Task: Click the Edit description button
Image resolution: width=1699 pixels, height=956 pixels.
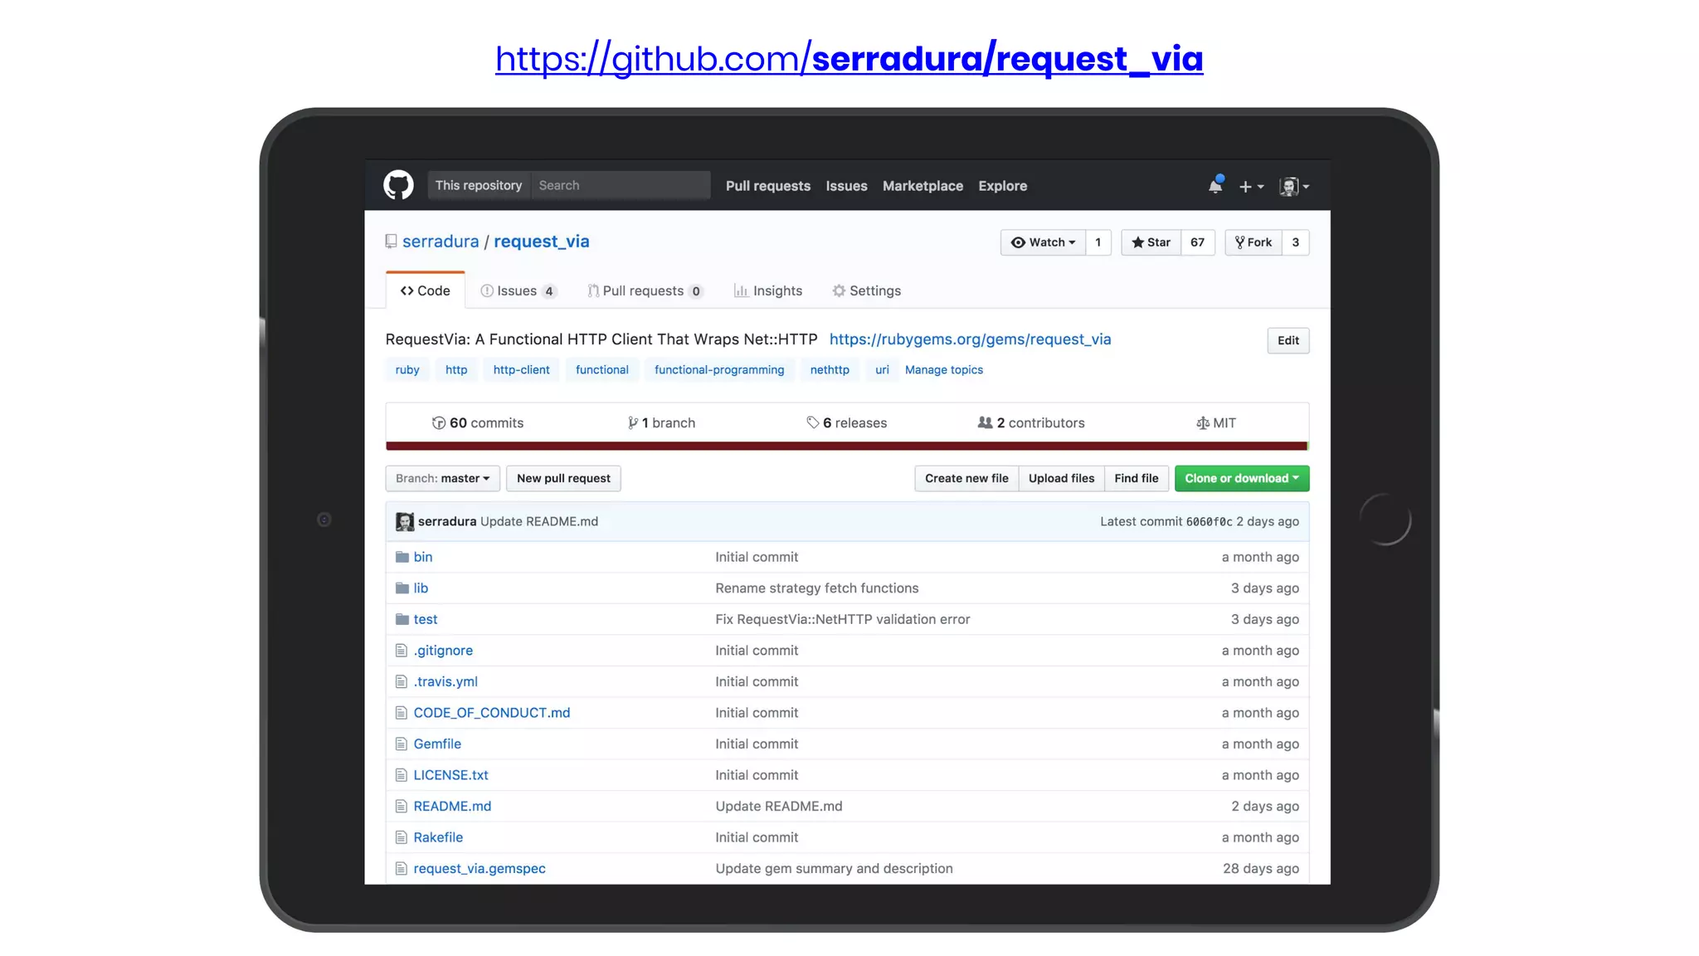Action: [x=1288, y=340]
